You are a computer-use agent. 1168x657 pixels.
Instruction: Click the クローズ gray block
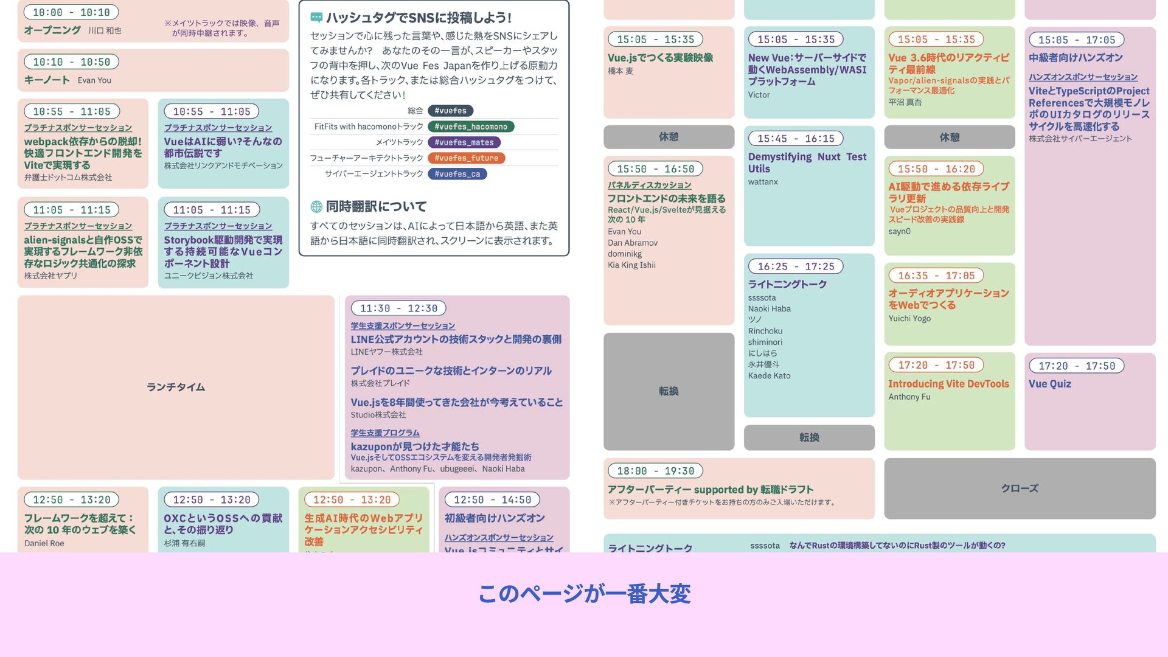click(1020, 488)
